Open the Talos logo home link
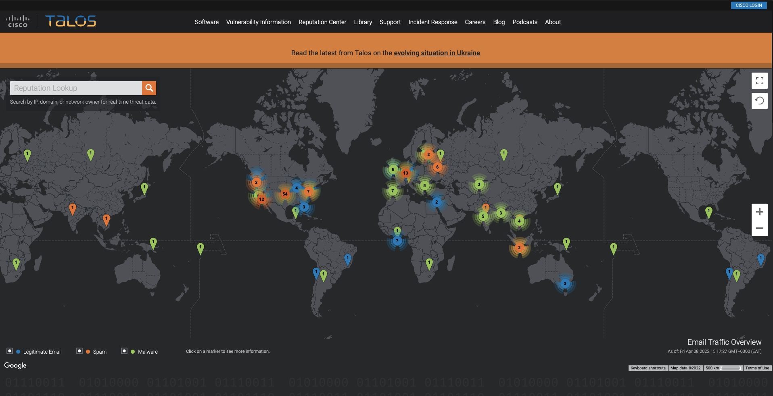Viewport: 773px width, 396px height. 71,21
